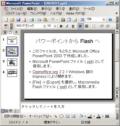
Task: Go to next slide double arrow
Action: point(117,96)
